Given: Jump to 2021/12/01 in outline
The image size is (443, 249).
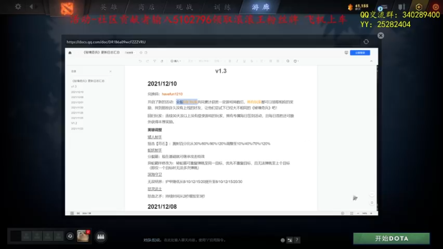Looking at the screenshot, I should click(77, 102).
